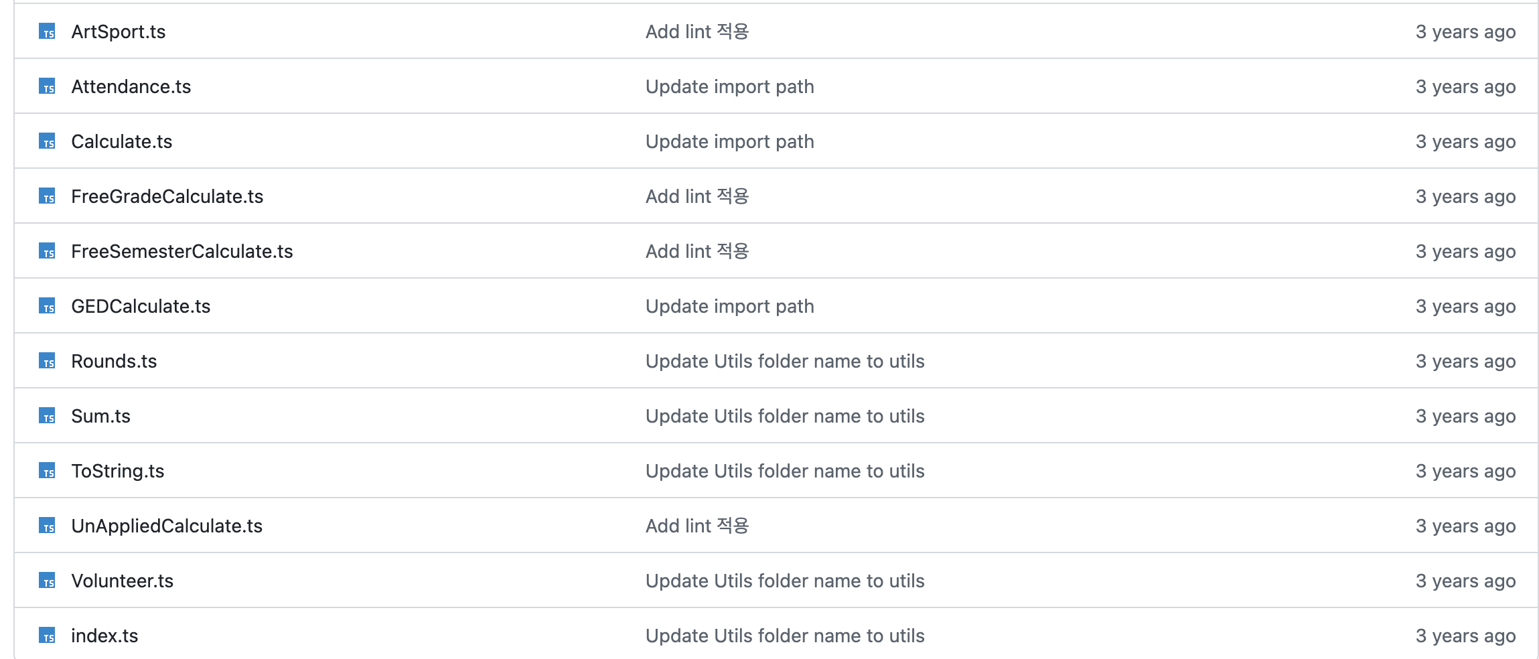1539x659 pixels.
Task: Click the commit message for Volunteer.ts
Action: [785, 581]
